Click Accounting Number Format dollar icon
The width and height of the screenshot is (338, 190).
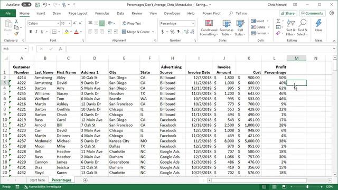pyautogui.click(x=163, y=32)
